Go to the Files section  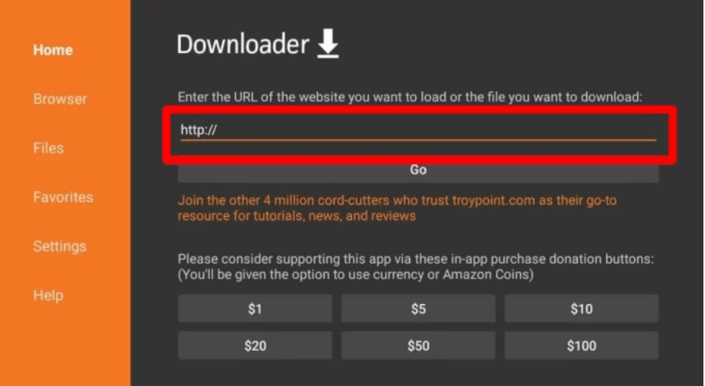[x=48, y=147]
